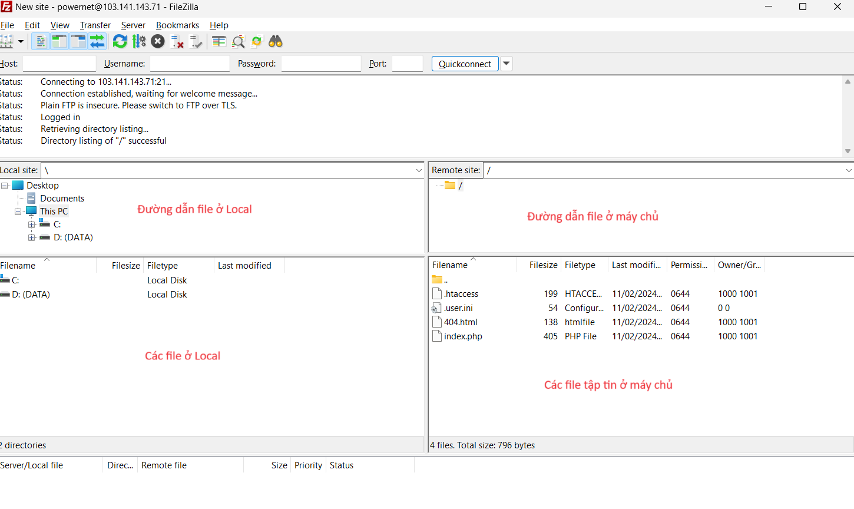Select index.php in the remote file list

click(463, 336)
